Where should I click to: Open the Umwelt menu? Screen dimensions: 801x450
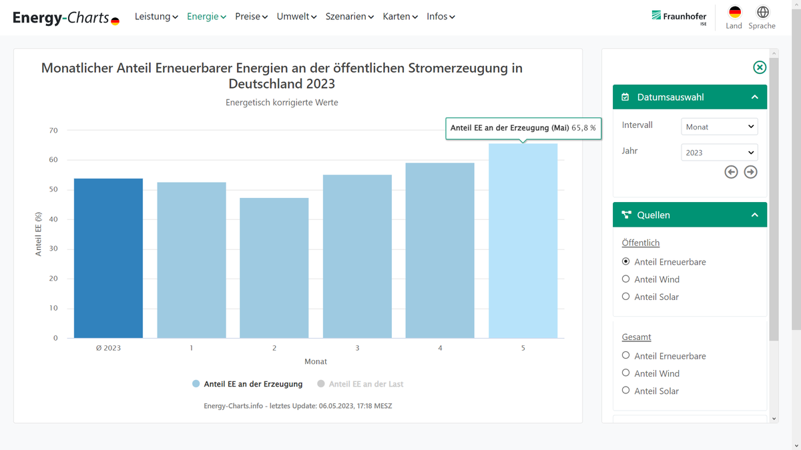coord(297,17)
